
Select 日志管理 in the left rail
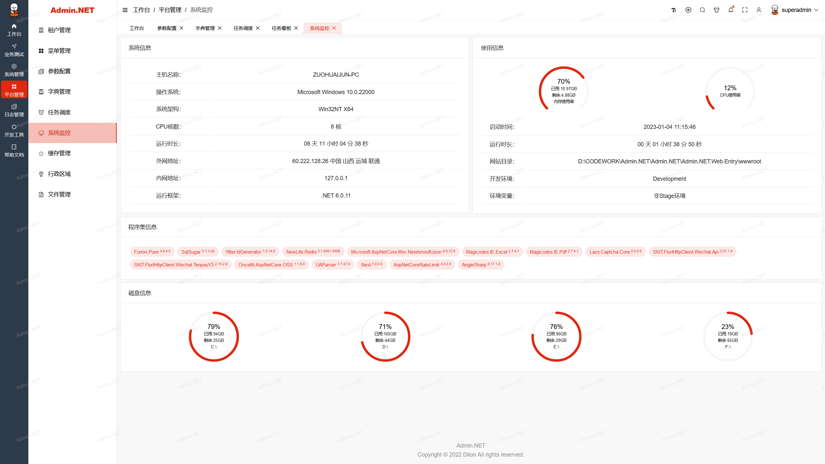click(14, 111)
